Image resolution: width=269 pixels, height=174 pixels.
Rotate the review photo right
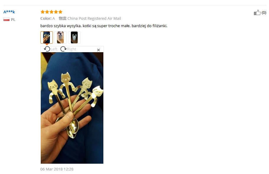coord(63,49)
